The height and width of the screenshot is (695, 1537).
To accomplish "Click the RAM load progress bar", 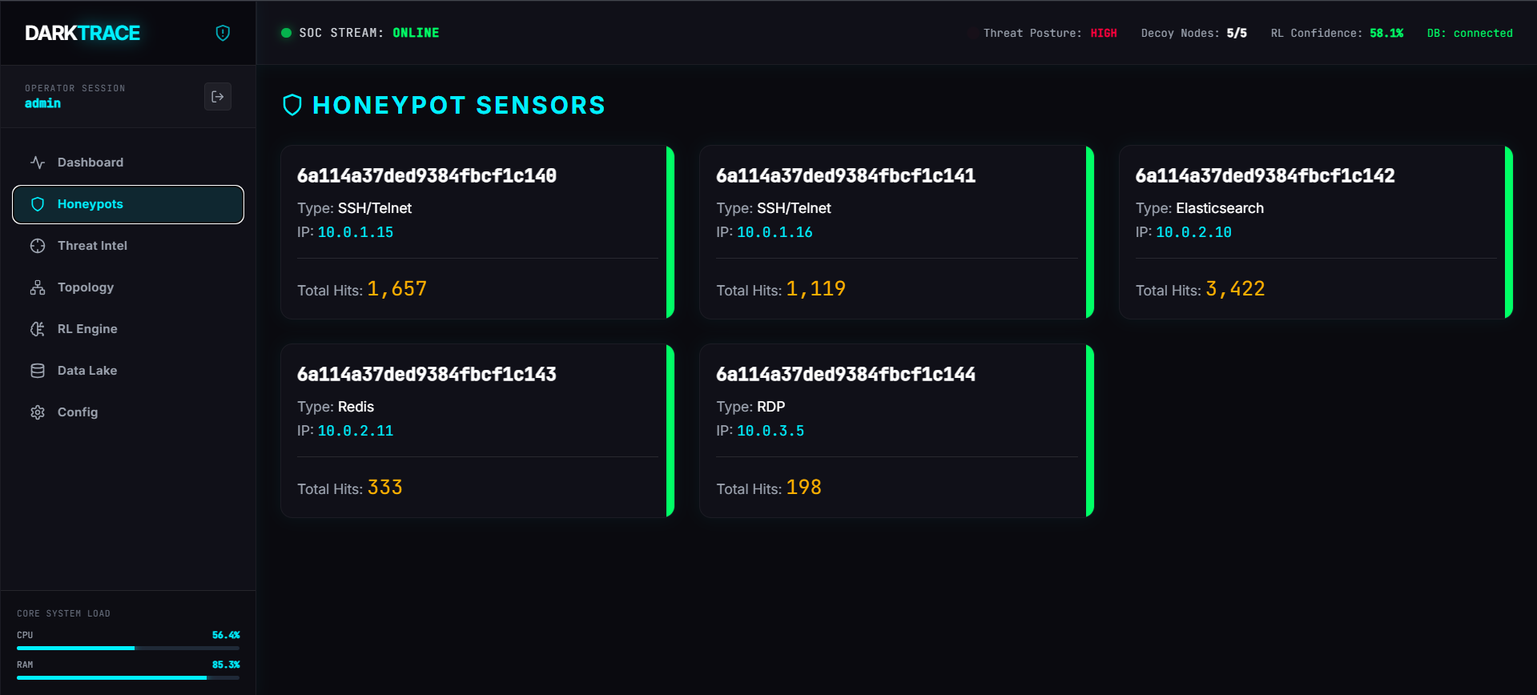I will click(128, 677).
